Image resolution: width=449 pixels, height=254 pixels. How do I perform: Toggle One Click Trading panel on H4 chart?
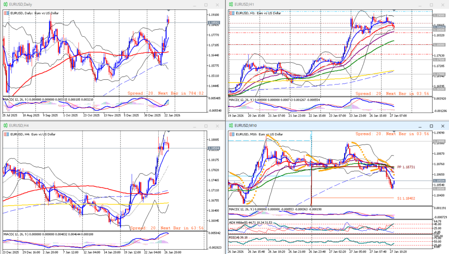click(x=6, y=135)
